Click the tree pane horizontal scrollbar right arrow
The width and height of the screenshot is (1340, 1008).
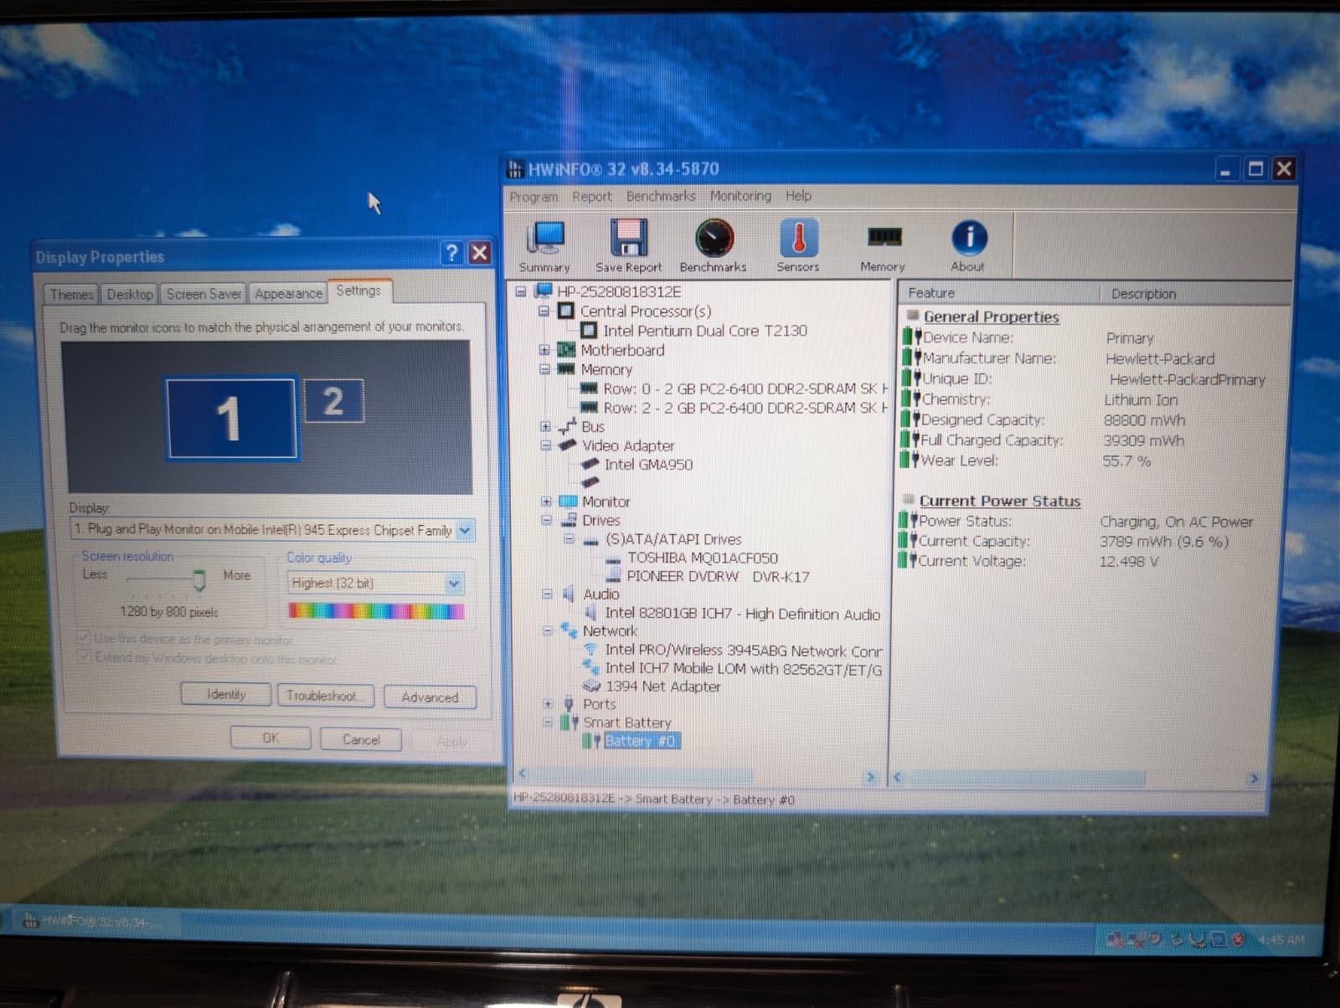tap(870, 777)
